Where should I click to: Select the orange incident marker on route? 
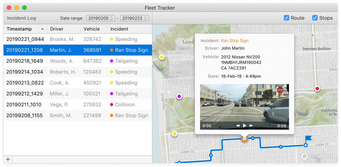[x=244, y=139]
